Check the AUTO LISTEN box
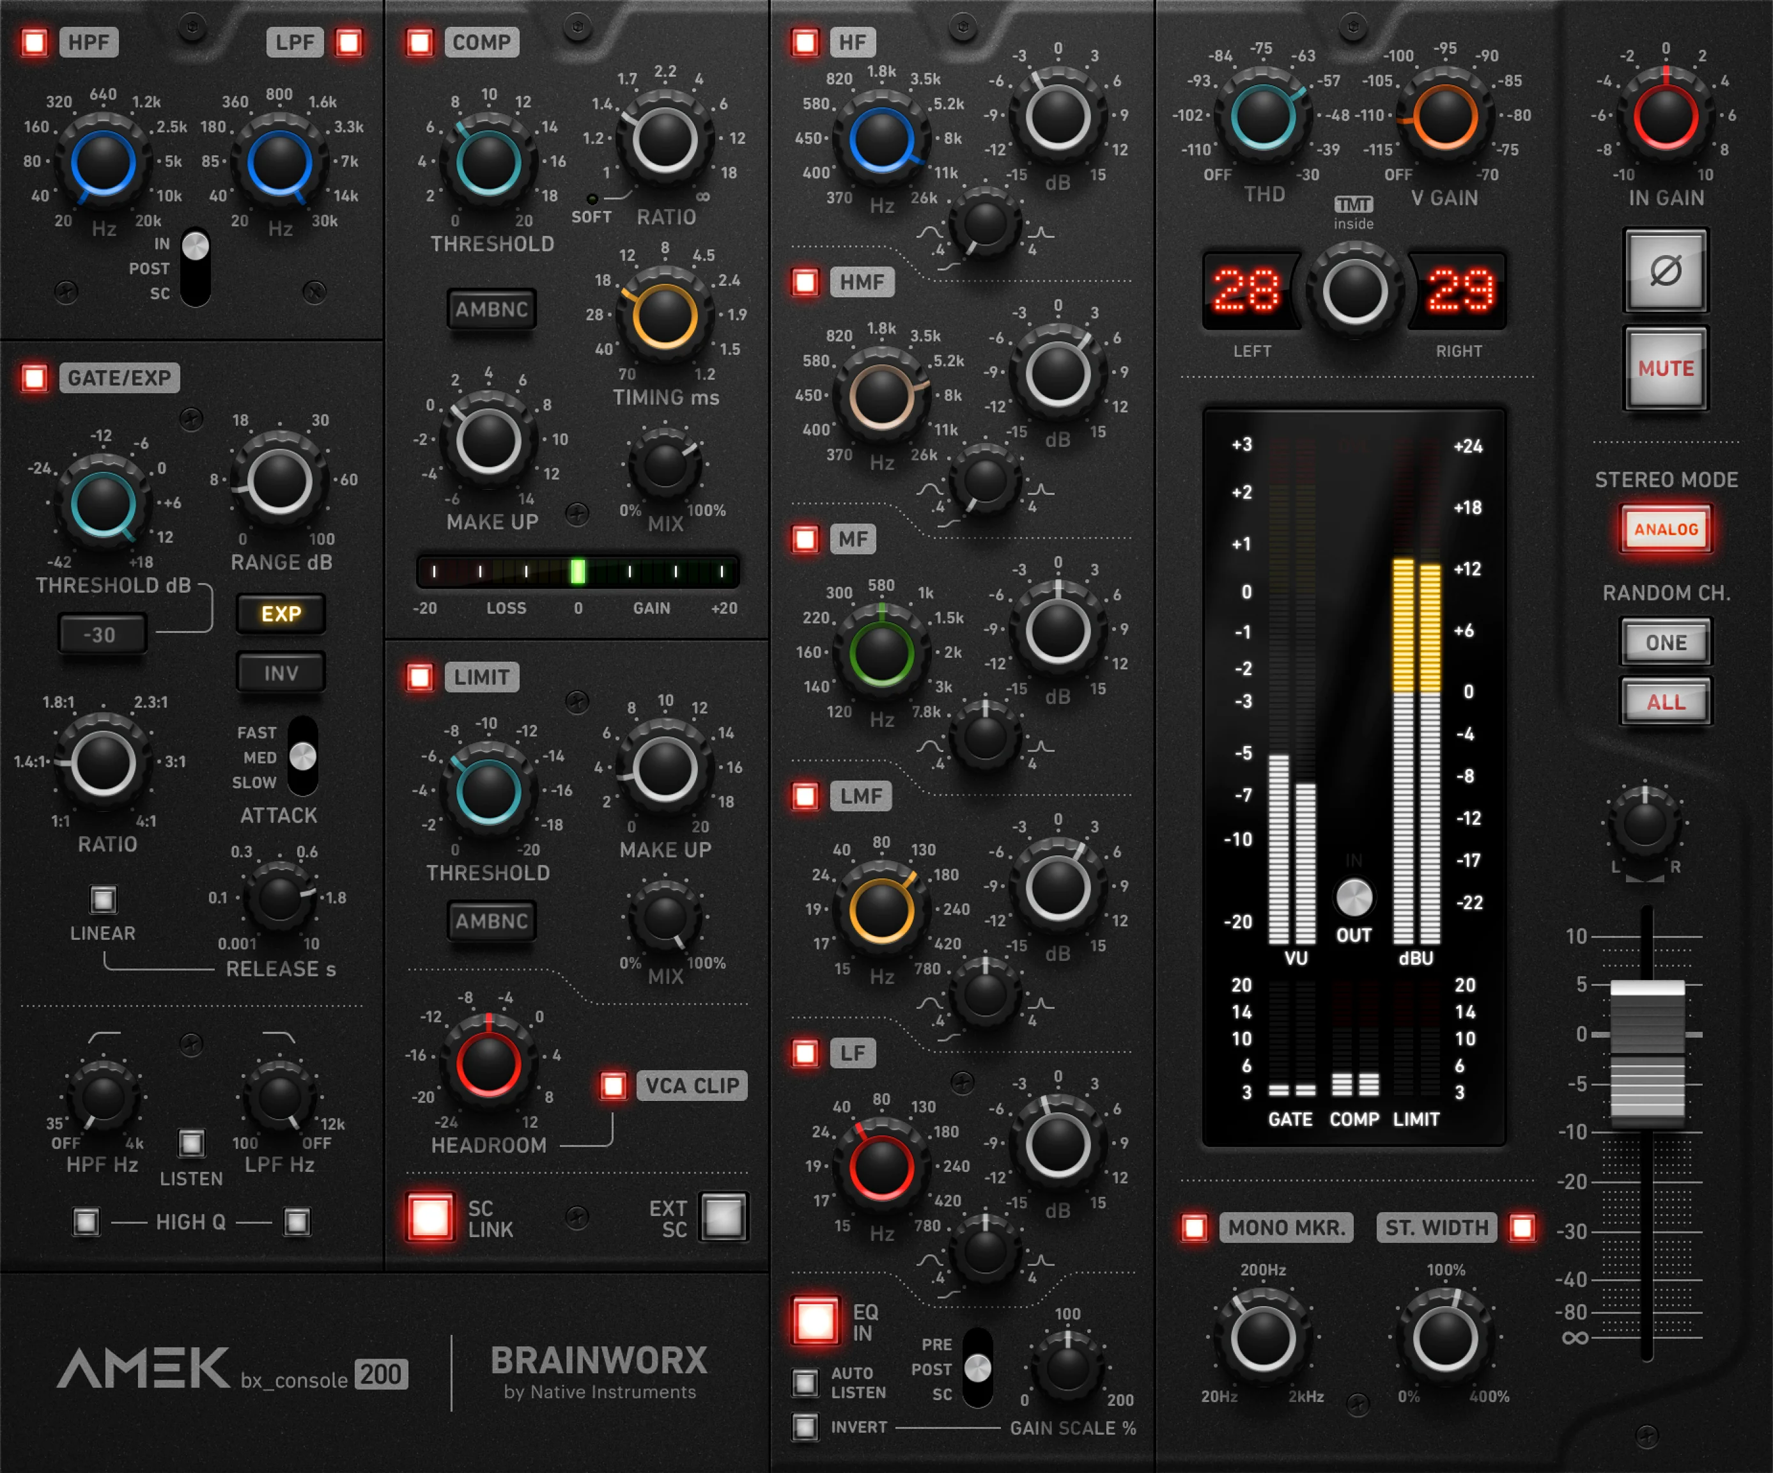Image resolution: width=1773 pixels, height=1473 pixels. coord(805,1383)
